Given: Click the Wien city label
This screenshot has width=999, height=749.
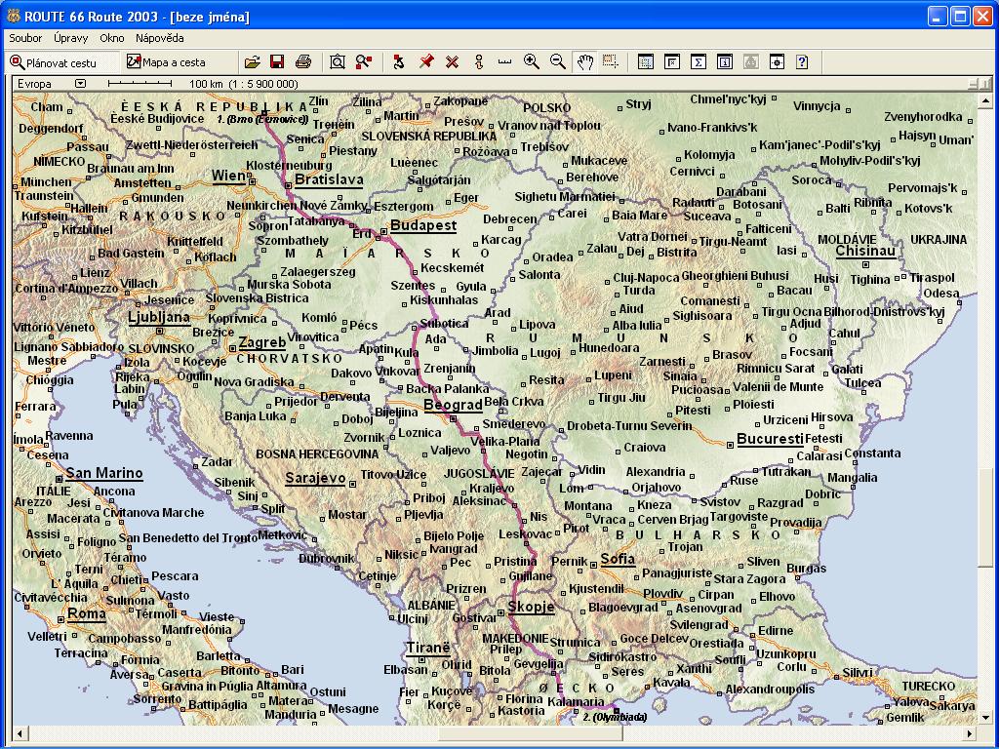Looking at the screenshot, I should tap(228, 176).
